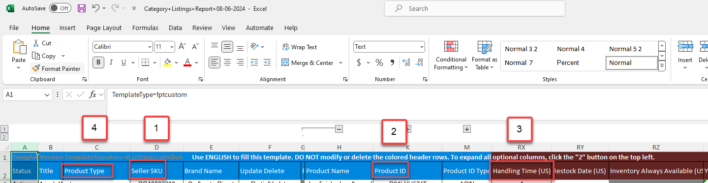708x183 pixels.
Task: Show outline level 2 columns
Action: click(4, 137)
